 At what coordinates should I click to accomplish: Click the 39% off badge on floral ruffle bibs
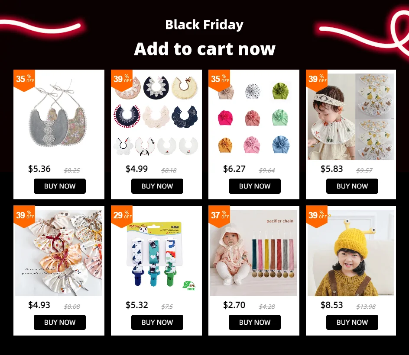tap(24, 216)
